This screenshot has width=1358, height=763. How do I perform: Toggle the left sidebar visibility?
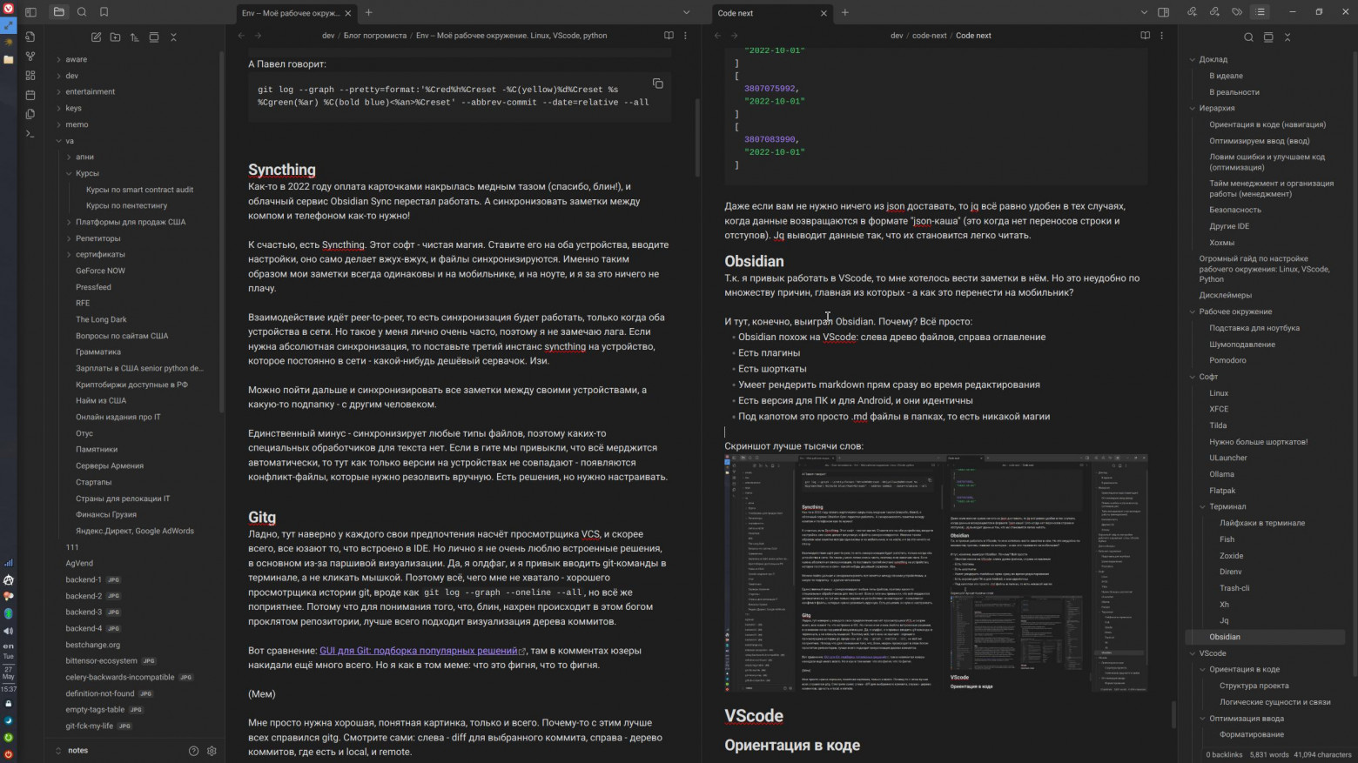(32, 12)
